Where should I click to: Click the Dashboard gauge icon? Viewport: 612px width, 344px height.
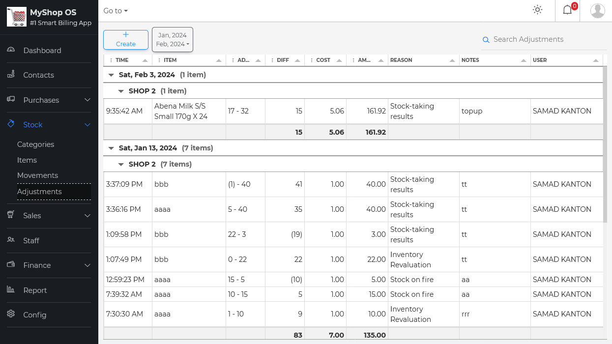tap(11, 50)
